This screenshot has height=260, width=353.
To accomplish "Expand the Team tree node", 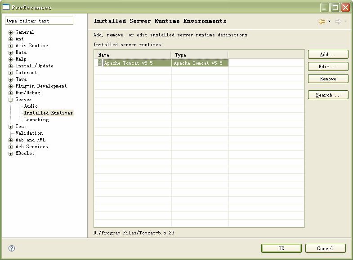I will click(x=11, y=127).
